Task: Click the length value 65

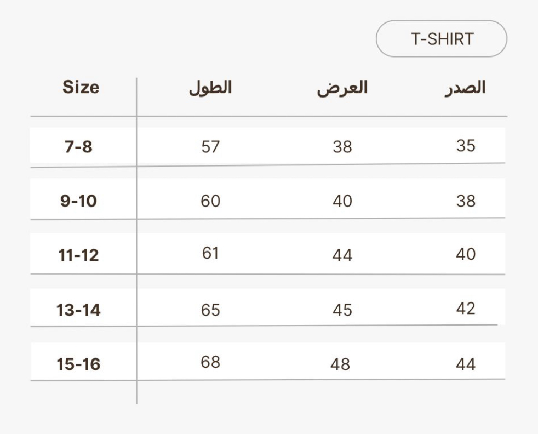Action: (x=210, y=310)
